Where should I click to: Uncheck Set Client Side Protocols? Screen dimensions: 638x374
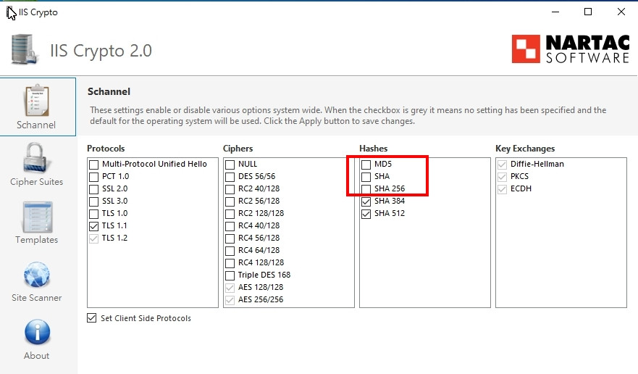point(92,318)
